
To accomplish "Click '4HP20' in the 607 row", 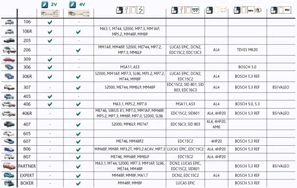I will point(216,141).
